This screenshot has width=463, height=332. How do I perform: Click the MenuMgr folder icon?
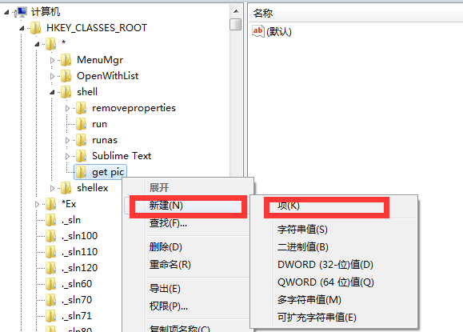click(66, 60)
